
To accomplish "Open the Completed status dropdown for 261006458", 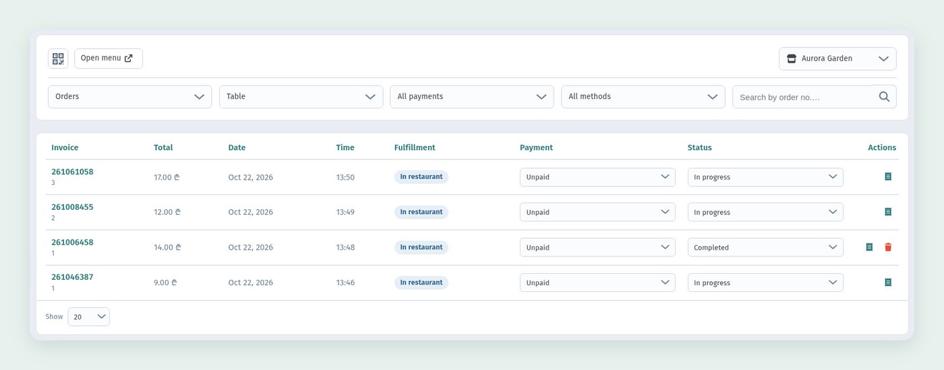I will pyautogui.click(x=765, y=248).
